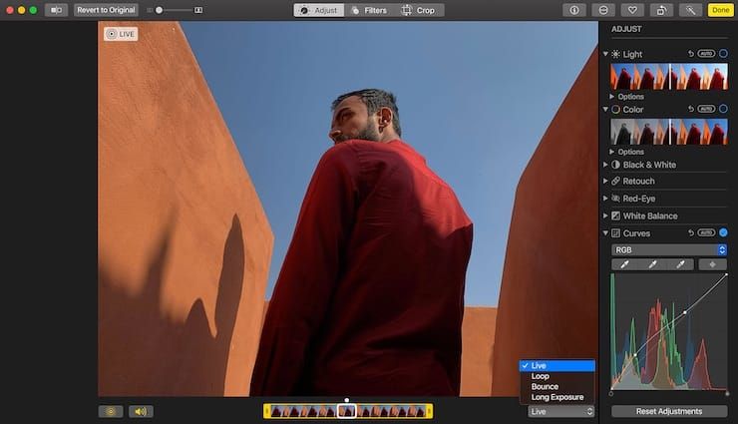The width and height of the screenshot is (738, 424).
Task: Reset the Light adjustment with its undo arrow
Action: point(691,54)
